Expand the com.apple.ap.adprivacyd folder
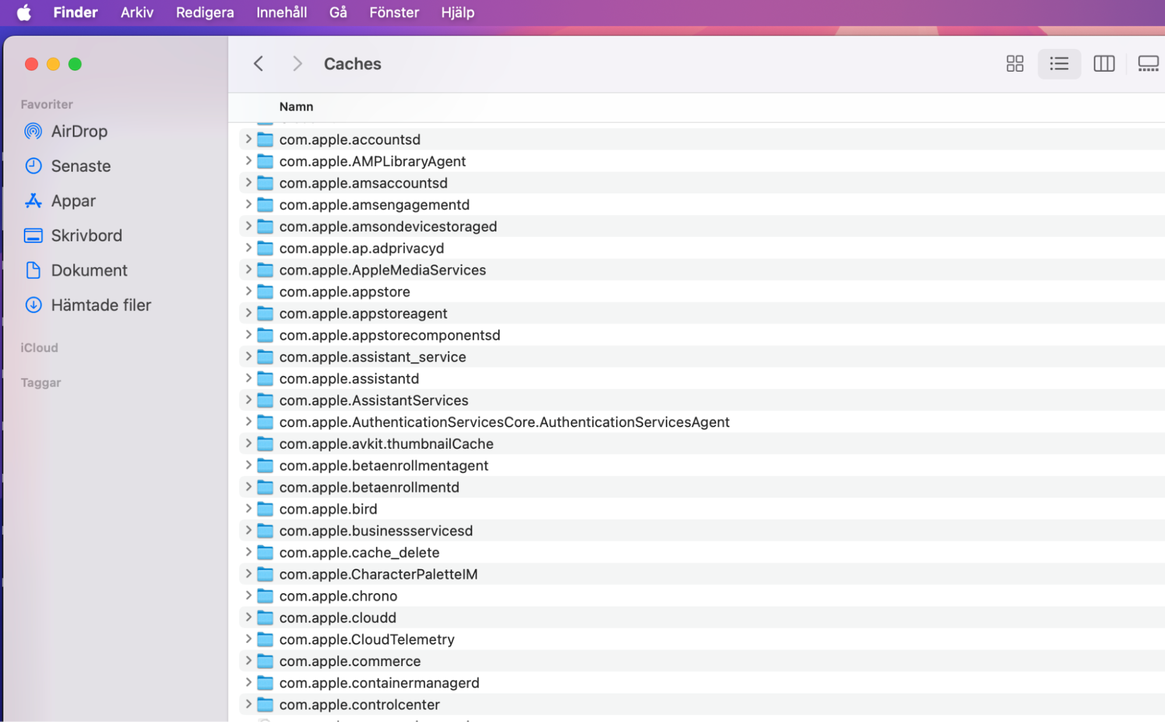1165x722 pixels. (248, 248)
